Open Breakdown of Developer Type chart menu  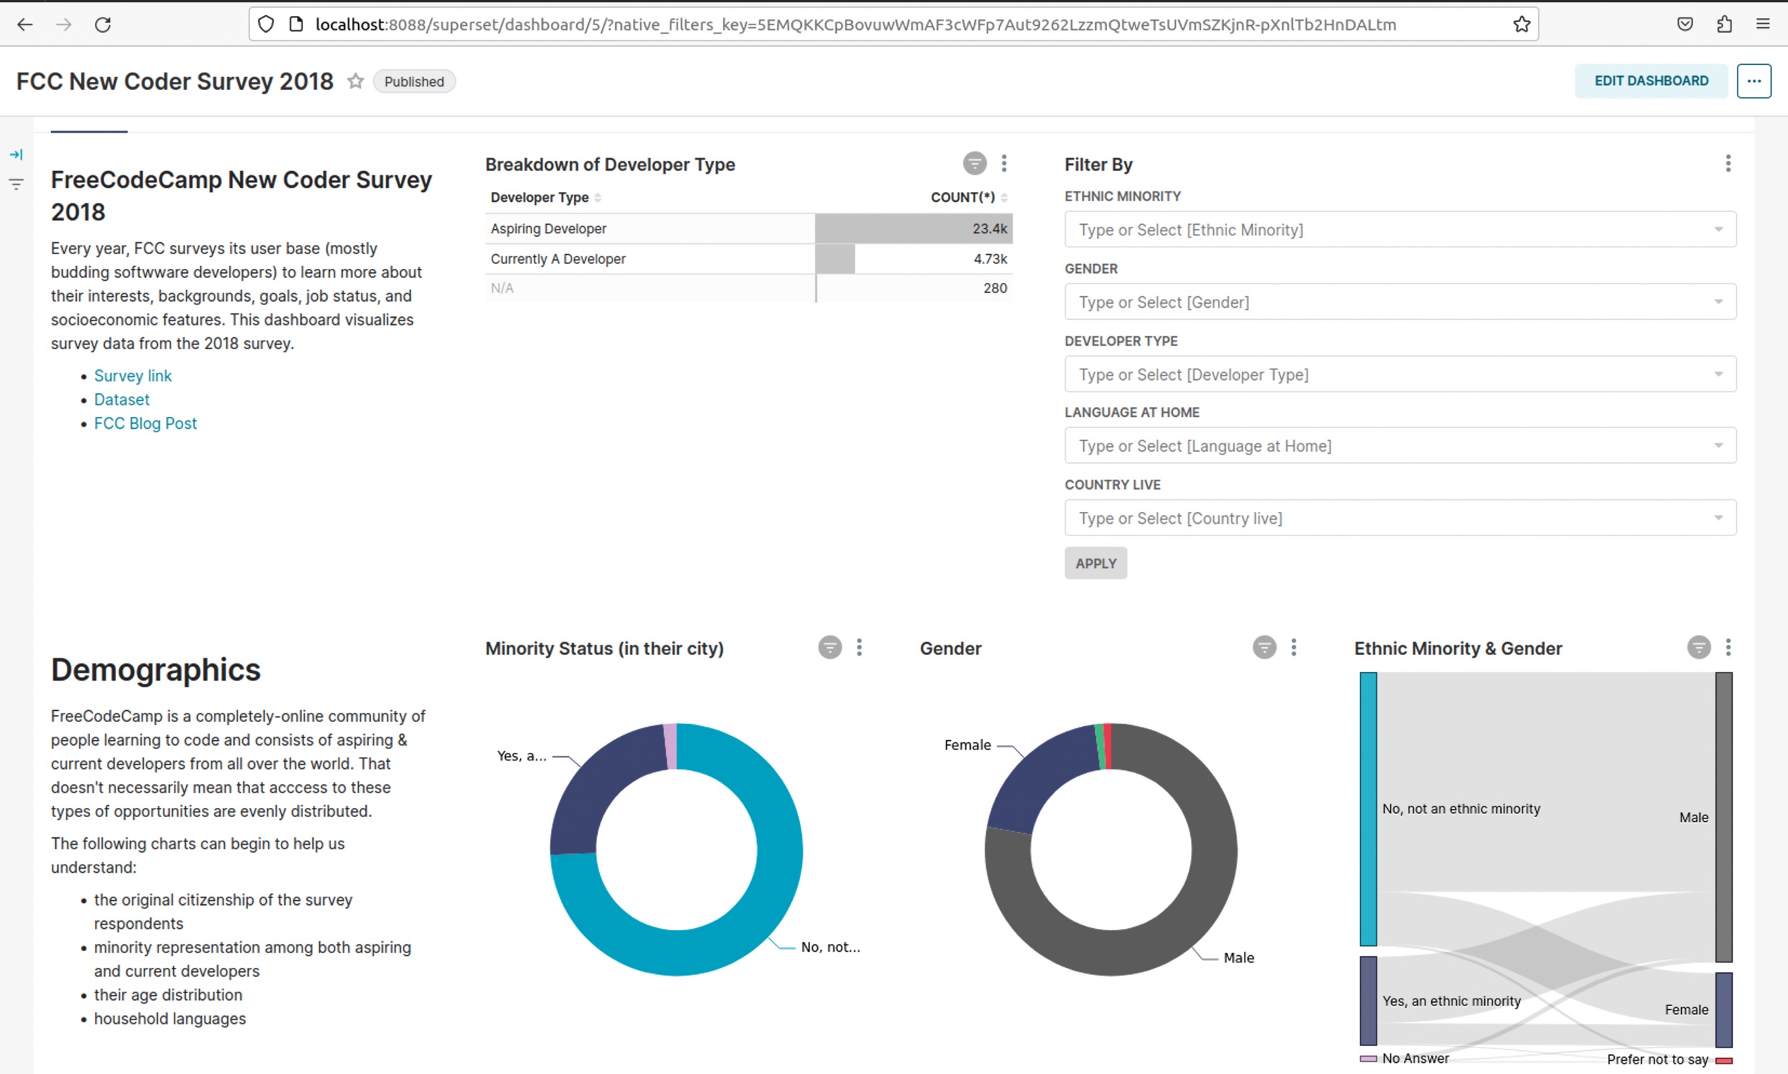tap(1004, 163)
